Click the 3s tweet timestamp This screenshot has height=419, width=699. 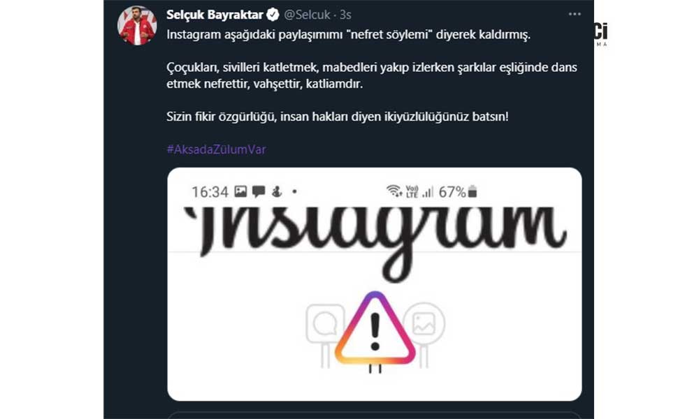click(345, 15)
